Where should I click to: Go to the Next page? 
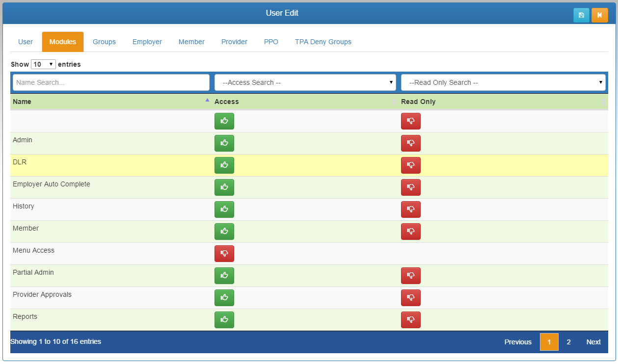pos(593,342)
